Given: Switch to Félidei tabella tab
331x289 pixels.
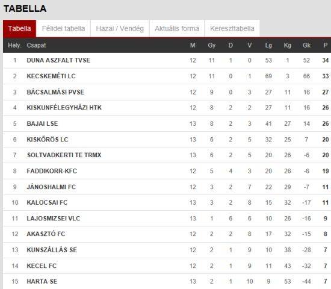Looking at the screenshot, I should pyautogui.click(x=63, y=28).
